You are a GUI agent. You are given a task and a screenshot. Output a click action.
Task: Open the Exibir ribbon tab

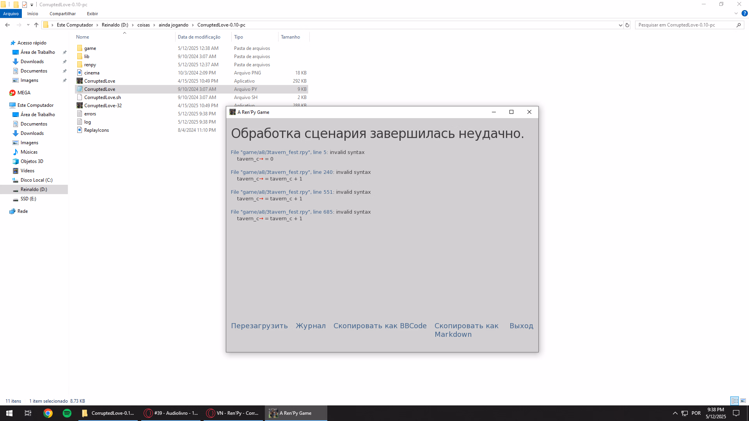(x=92, y=14)
